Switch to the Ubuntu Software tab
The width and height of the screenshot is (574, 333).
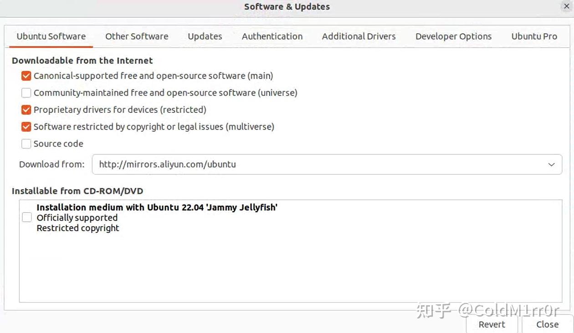coord(51,36)
